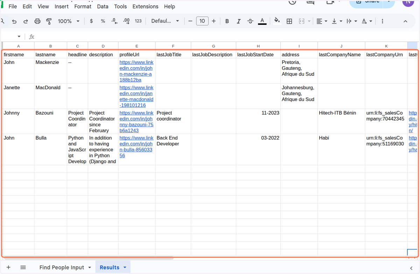Select column A header
Screen dimensions: 420x274
click(x=19, y=46)
